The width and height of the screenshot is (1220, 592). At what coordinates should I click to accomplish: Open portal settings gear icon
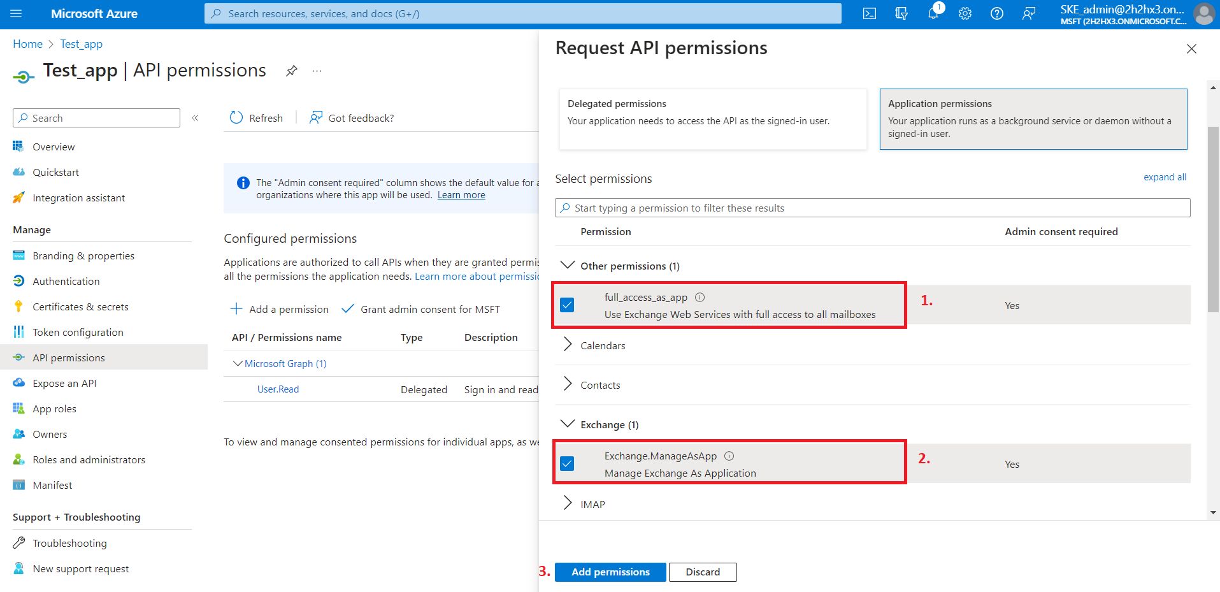pyautogui.click(x=965, y=14)
